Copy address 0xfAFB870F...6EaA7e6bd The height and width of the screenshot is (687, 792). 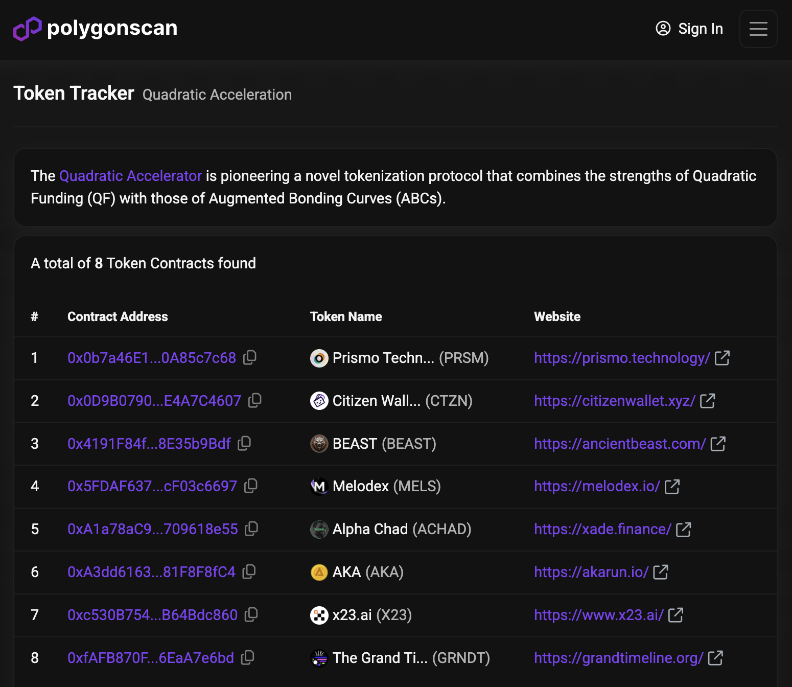[x=247, y=658]
